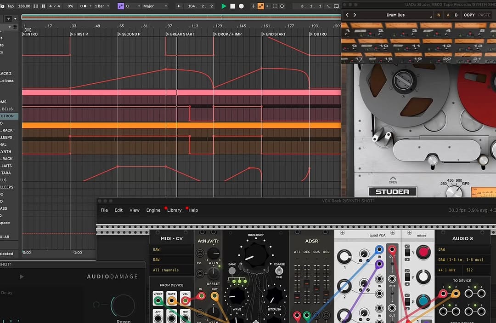This screenshot has height=323, width=496.
Task: Jump to the FIRST P locator
Action: (79, 34)
